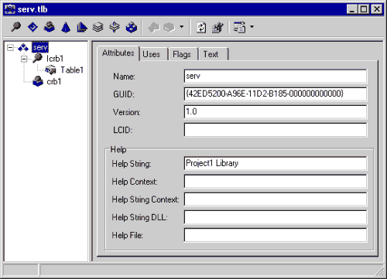Open the Export icon's dropdown arrow
The height and width of the screenshot is (279, 387).
click(252, 26)
